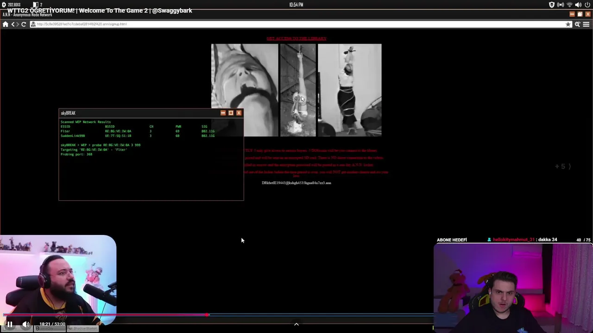
Task: Click the DRkbrtlE19443 .ann email address
Action: (296, 183)
